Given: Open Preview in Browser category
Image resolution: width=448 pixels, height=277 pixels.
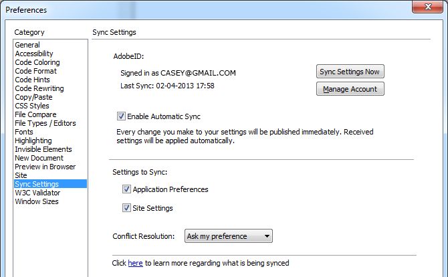Looking at the screenshot, I should point(45,167).
